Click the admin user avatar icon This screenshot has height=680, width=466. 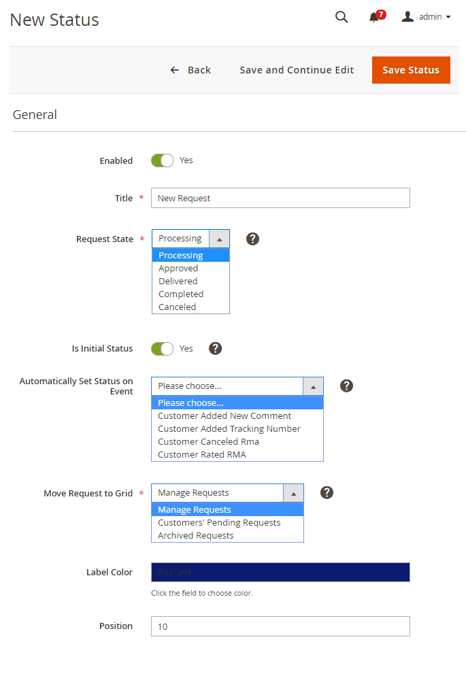(407, 17)
